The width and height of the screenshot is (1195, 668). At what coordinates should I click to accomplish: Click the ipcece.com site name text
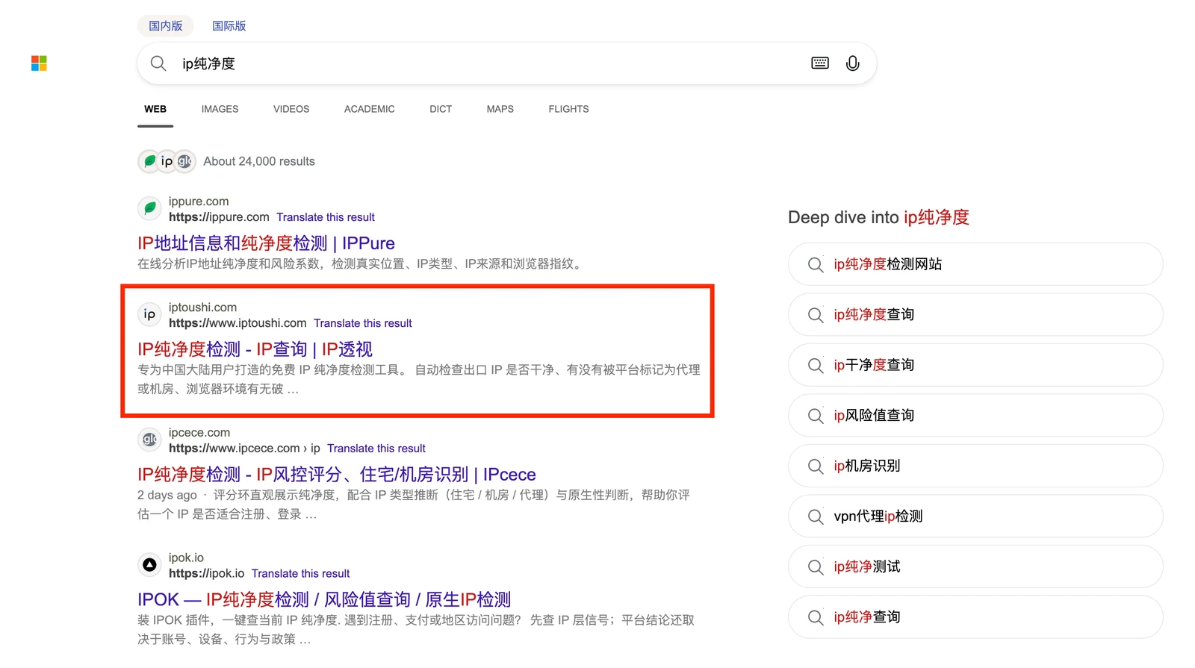[x=199, y=433]
